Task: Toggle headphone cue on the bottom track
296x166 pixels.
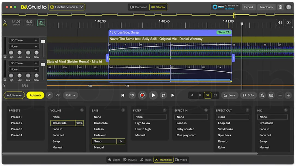Action: coord(5,80)
